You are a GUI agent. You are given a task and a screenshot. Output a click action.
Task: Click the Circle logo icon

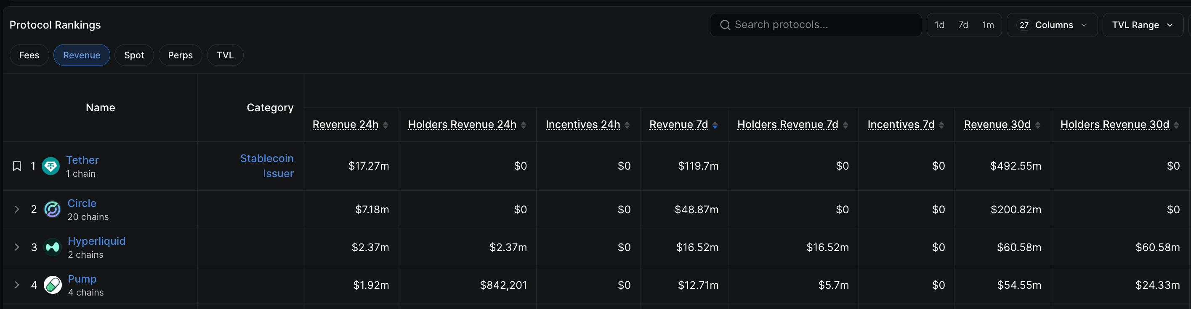click(x=52, y=209)
